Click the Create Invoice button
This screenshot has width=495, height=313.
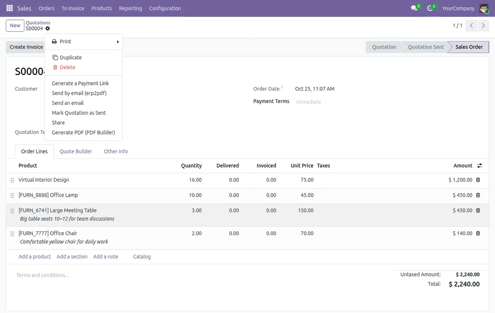[x=26, y=47]
